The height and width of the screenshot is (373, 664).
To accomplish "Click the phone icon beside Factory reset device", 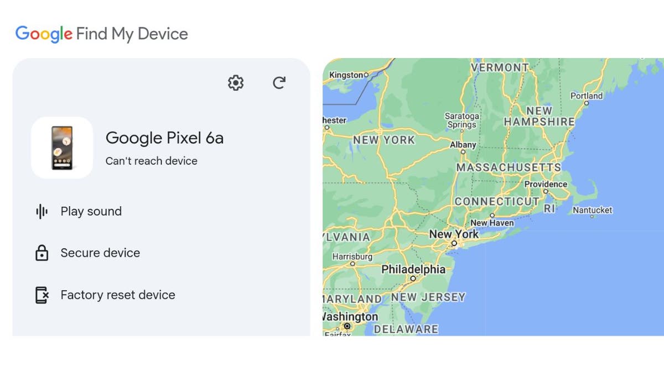I will pyautogui.click(x=42, y=295).
